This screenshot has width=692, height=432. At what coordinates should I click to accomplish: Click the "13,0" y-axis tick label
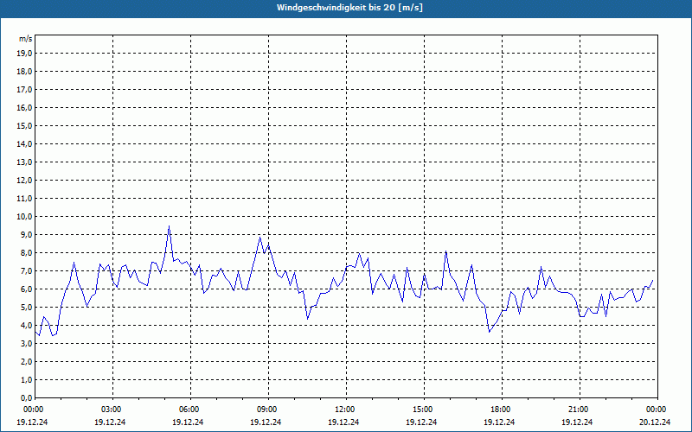pos(24,162)
